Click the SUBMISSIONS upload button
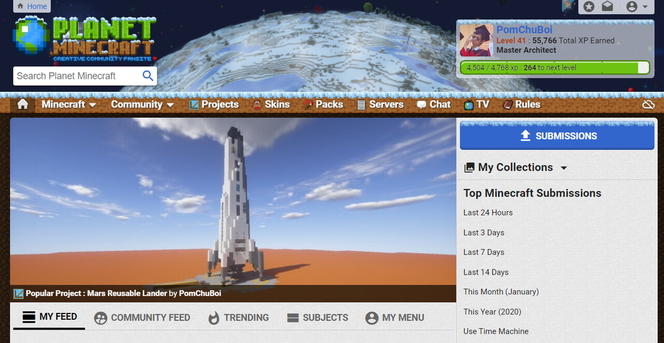 557,136
